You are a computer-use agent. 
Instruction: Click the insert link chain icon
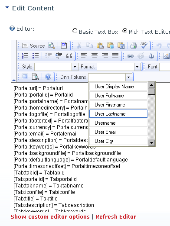tap(130, 56)
